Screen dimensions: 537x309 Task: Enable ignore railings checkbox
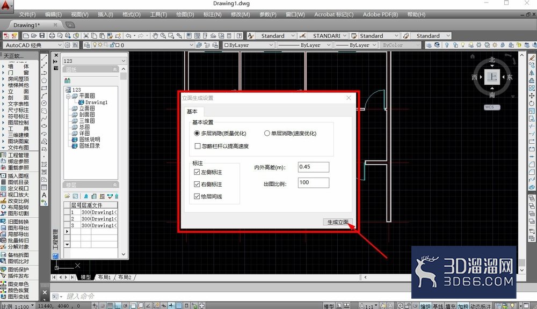(197, 146)
